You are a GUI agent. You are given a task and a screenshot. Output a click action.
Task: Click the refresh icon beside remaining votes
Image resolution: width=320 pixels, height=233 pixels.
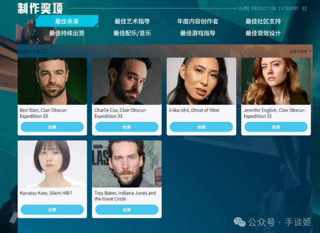click(x=44, y=52)
